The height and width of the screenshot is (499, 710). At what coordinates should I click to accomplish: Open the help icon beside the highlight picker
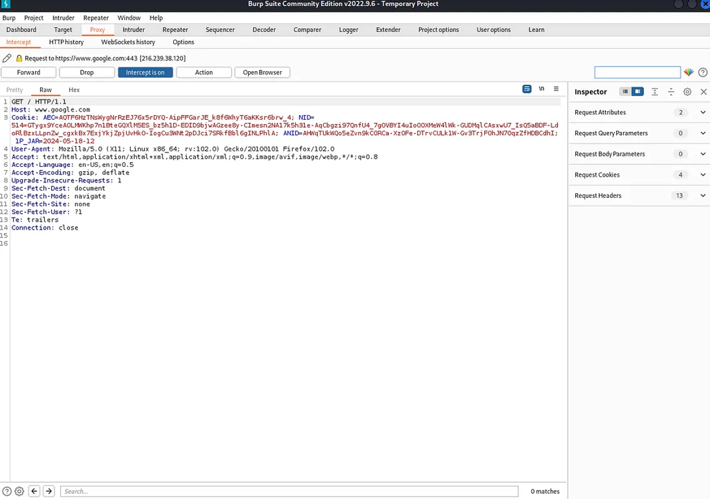703,72
